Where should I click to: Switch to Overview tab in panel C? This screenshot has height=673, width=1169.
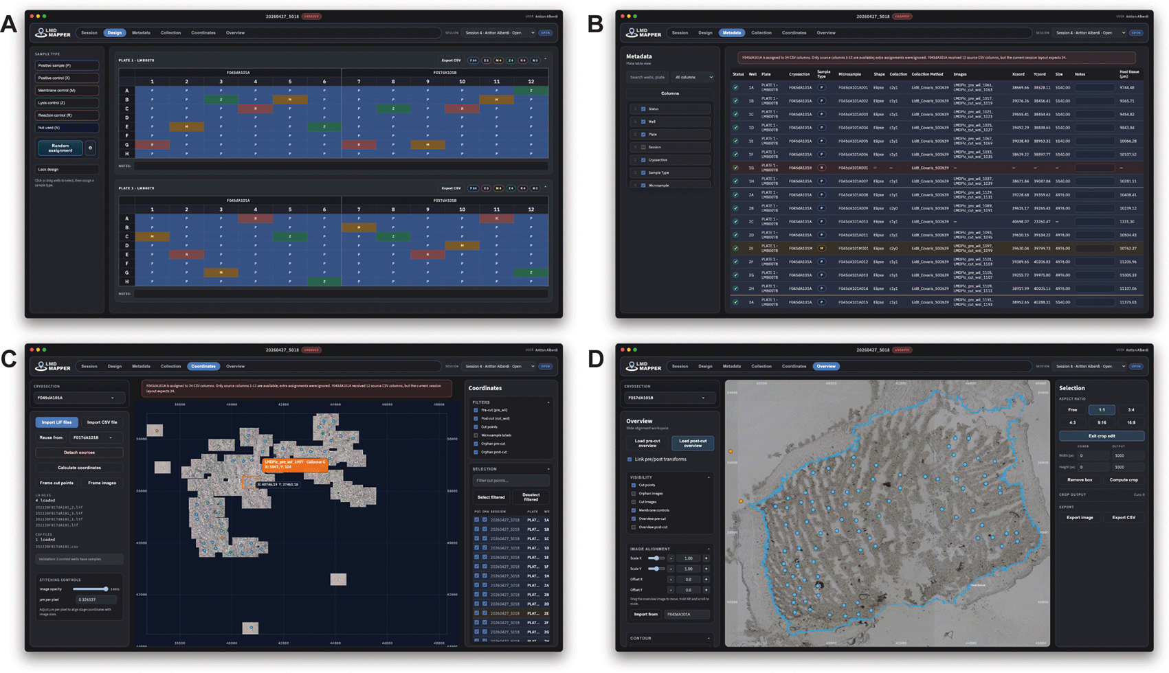[235, 367]
